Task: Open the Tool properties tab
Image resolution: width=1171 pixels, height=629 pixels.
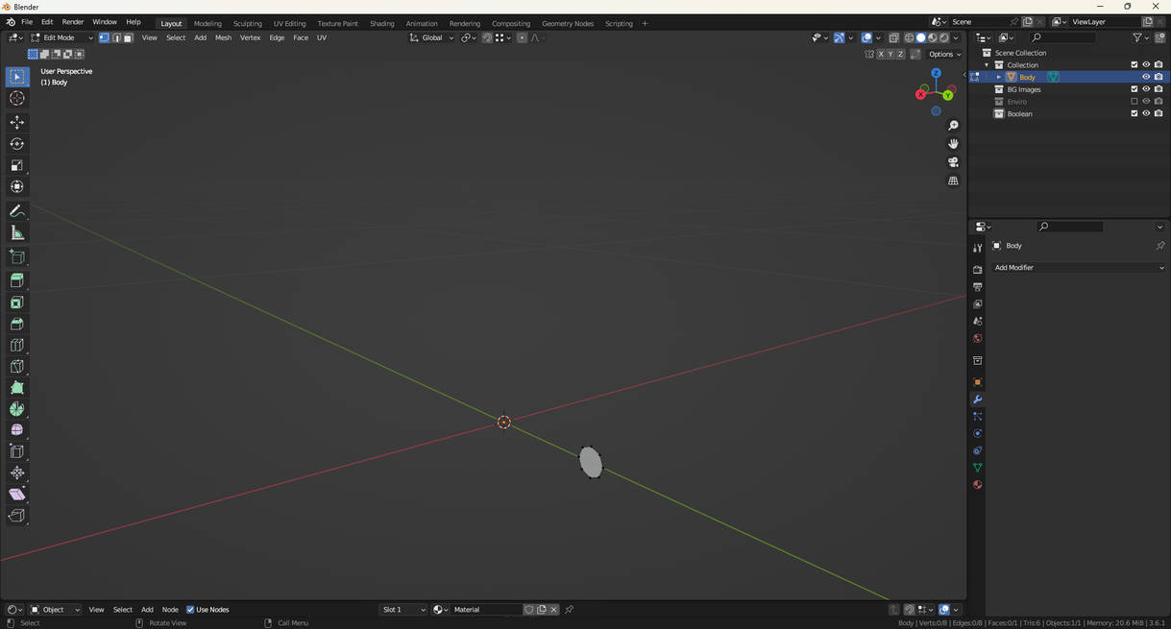Action: [977, 248]
